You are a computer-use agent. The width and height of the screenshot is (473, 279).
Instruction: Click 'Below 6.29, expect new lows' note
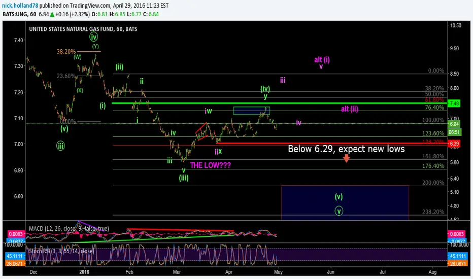346,149
